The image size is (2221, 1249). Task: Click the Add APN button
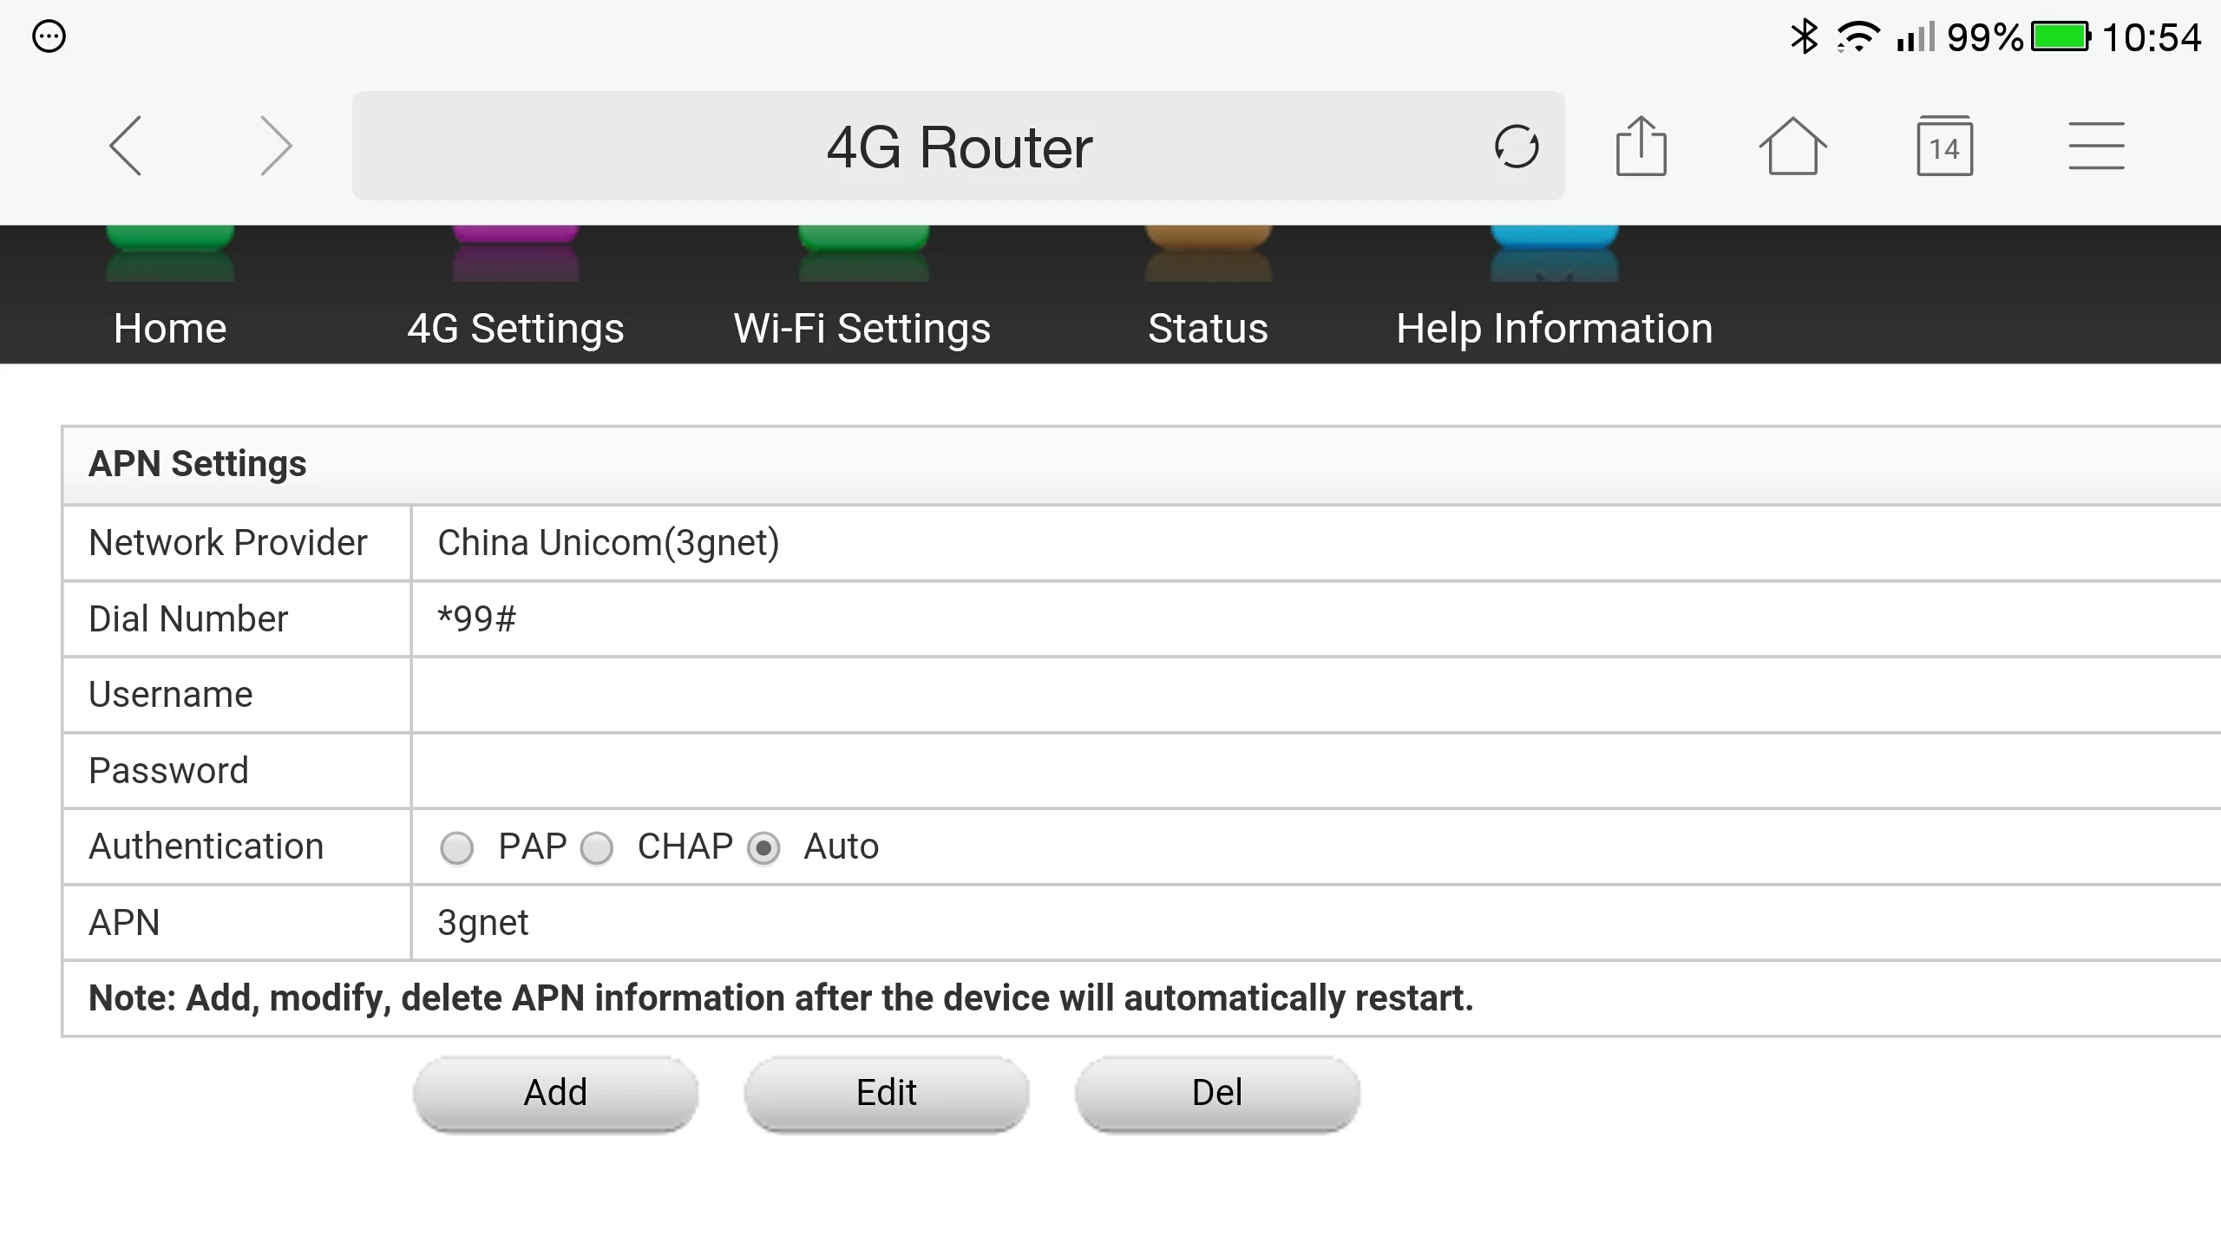point(555,1092)
